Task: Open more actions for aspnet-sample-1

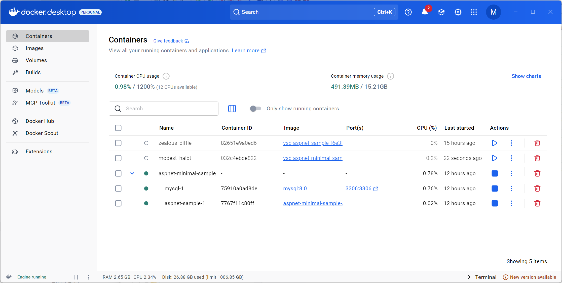Action: (x=511, y=203)
